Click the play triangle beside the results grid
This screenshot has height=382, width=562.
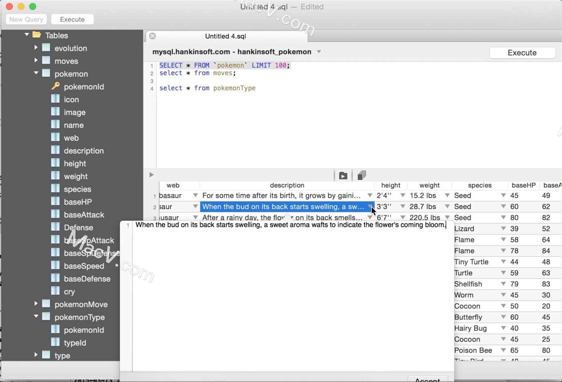(x=151, y=175)
